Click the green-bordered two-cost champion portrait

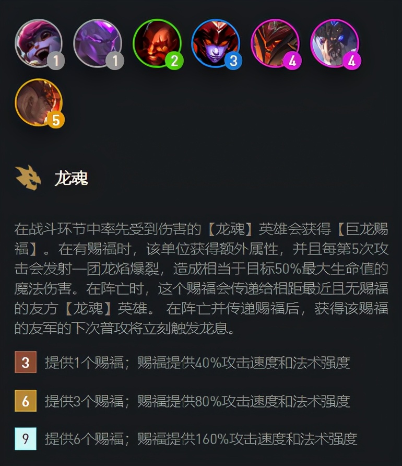[x=157, y=43]
